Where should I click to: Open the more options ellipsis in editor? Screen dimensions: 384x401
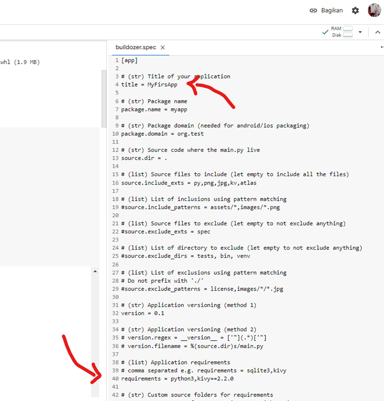click(x=382, y=48)
